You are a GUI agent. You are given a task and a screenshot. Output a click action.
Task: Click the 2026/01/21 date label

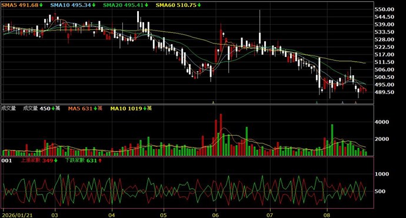coord(17,215)
